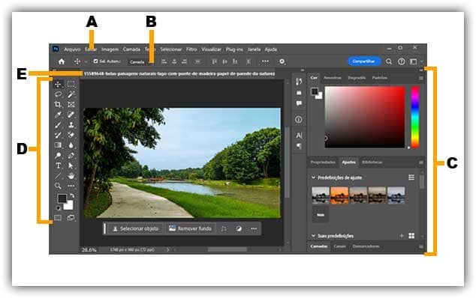Reset default foreground and background colors
The image size is (476, 298).
[x=58, y=208]
